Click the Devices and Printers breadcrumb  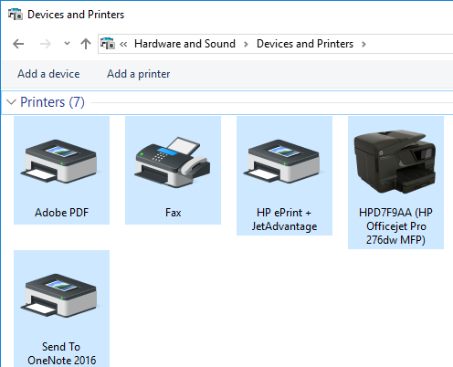coord(305,44)
